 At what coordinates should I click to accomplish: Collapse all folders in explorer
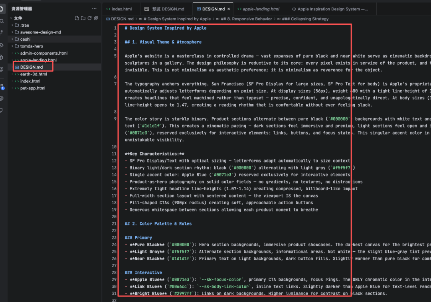click(x=96, y=18)
